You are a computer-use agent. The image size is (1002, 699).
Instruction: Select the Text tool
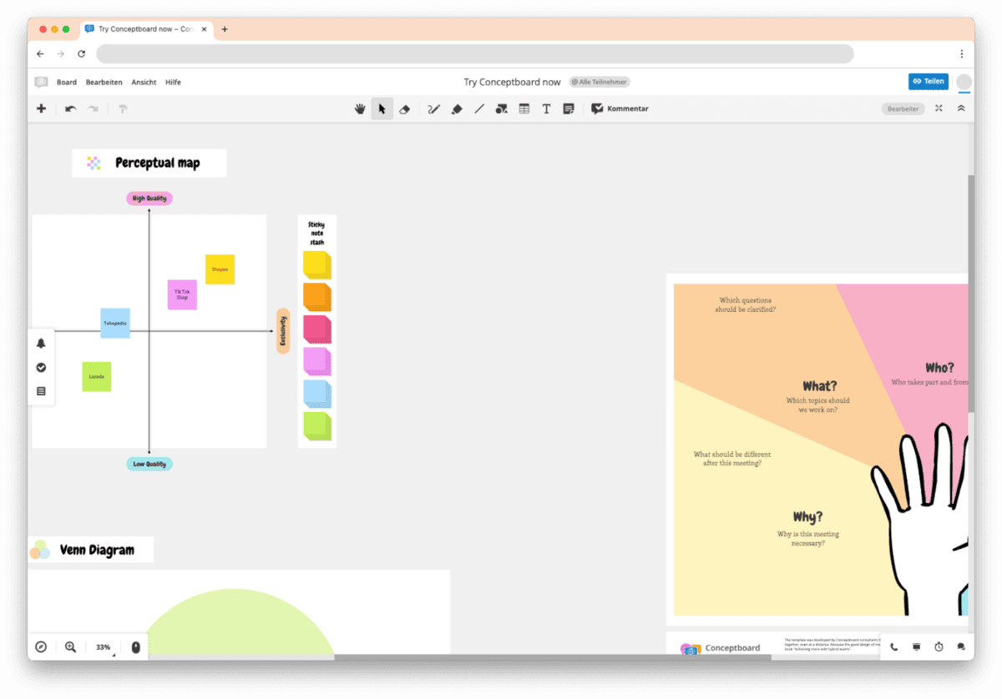point(546,108)
